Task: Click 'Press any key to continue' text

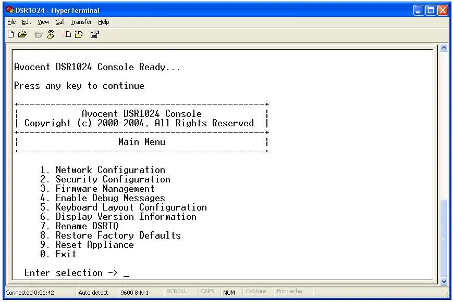Action: click(79, 86)
